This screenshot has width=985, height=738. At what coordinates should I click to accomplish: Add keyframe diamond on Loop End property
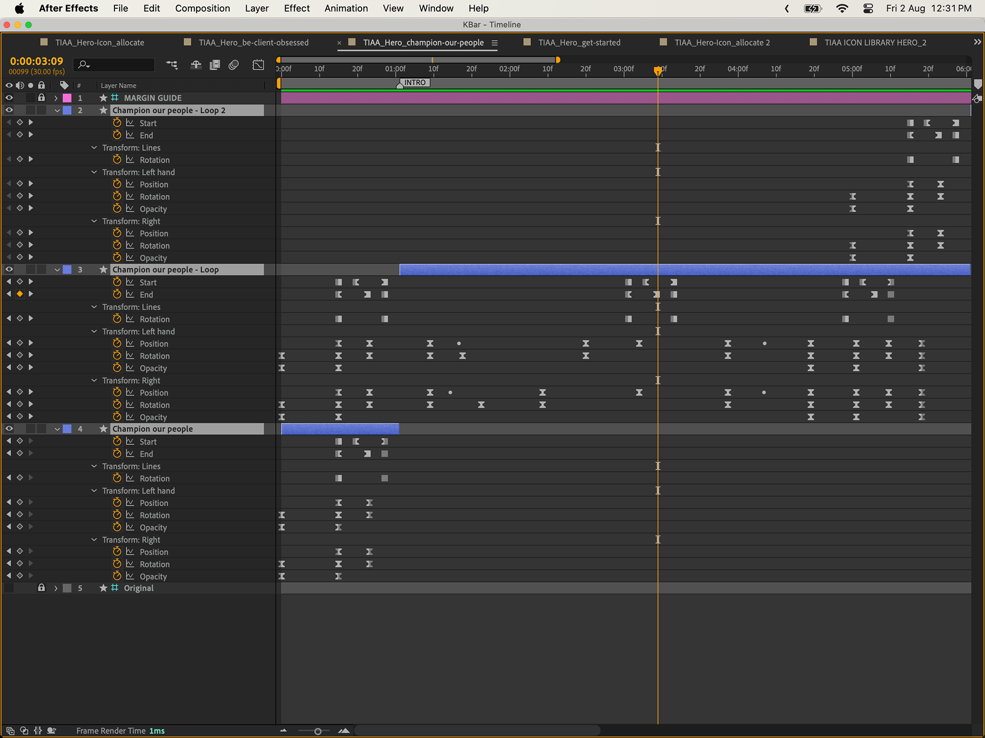[x=19, y=294]
